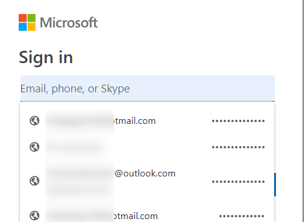Click globe icon of second saved suggestion

pos(34,147)
